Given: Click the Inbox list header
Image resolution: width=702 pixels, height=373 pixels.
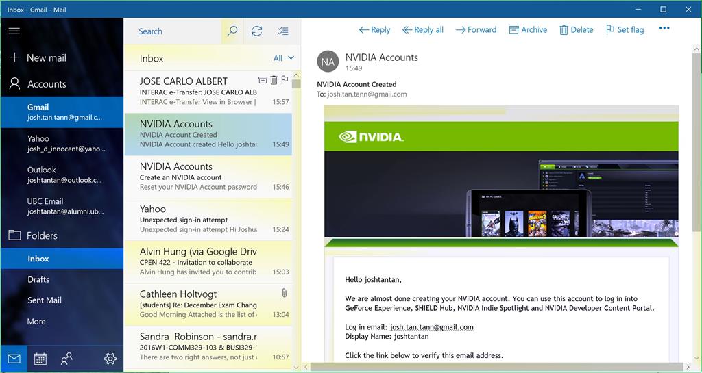Looking at the screenshot, I should [x=152, y=59].
